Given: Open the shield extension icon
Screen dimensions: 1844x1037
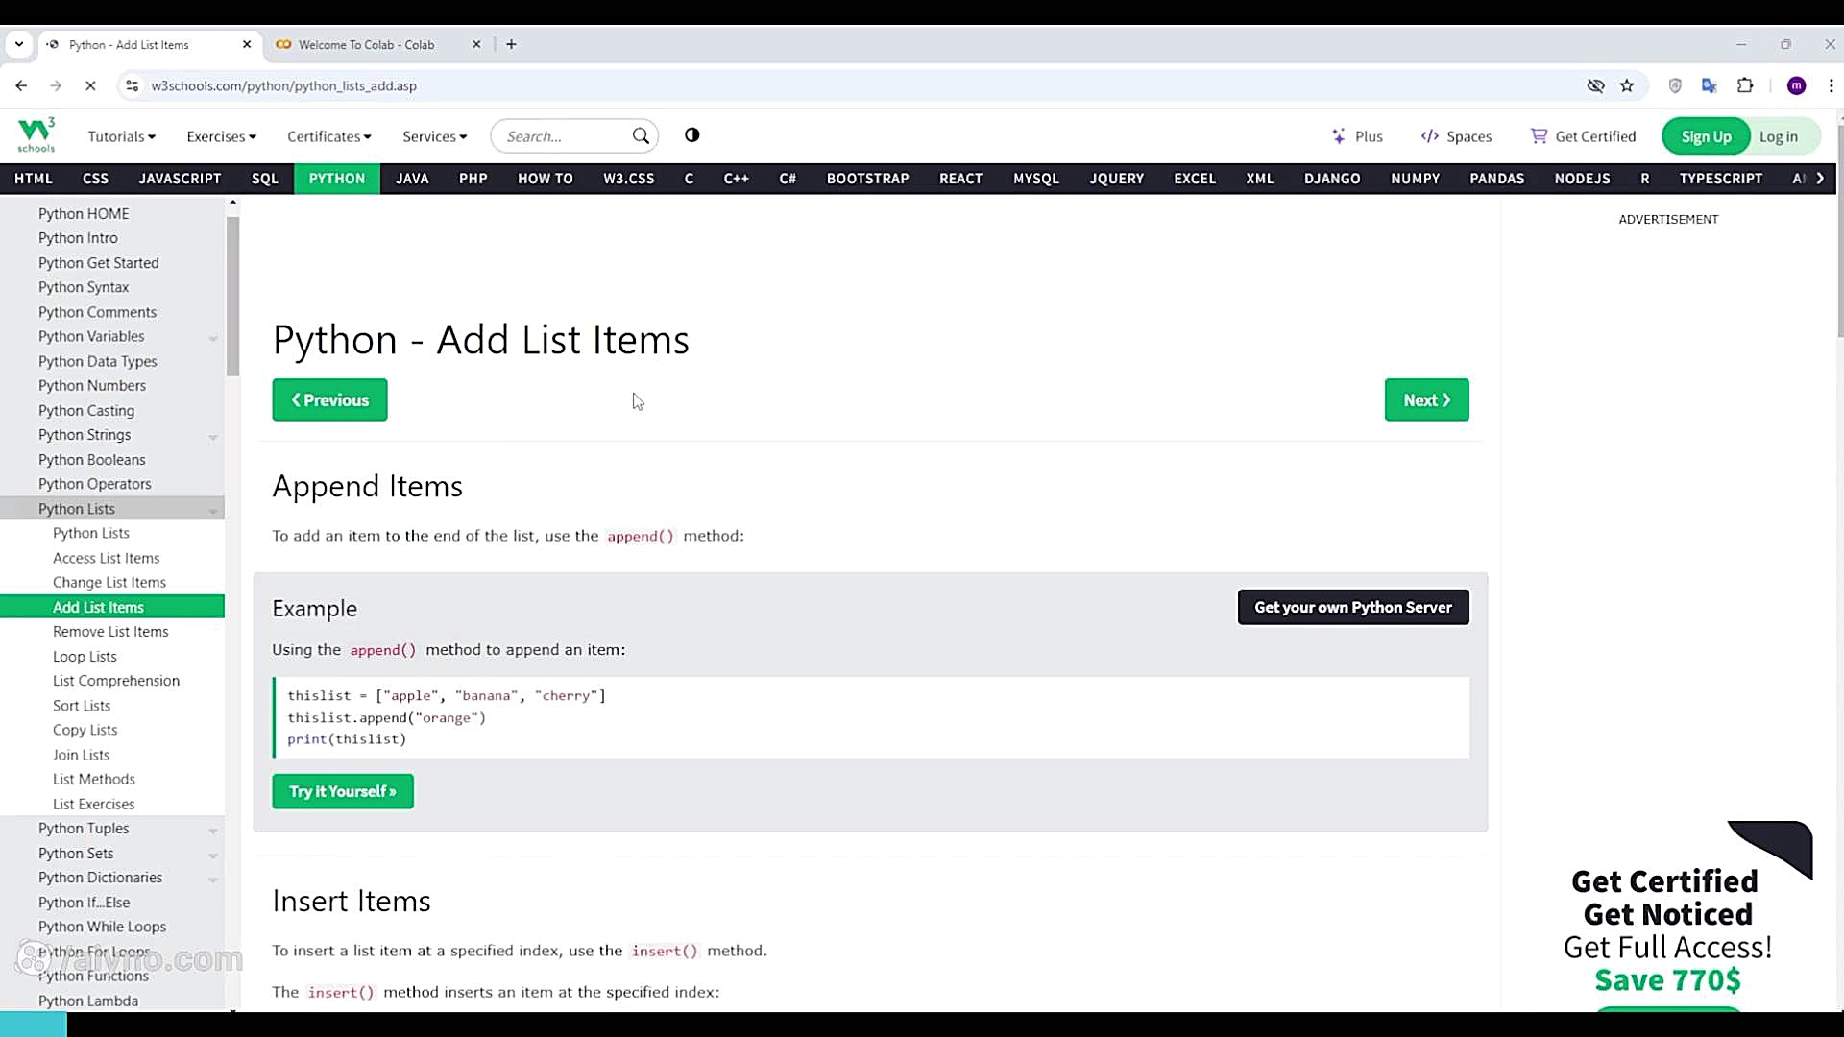Looking at the screenshot, I should tap(1675, 85).
